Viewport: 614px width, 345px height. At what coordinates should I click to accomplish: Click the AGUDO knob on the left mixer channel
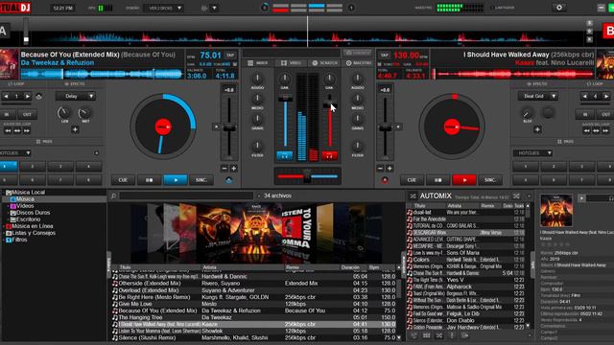[257, 79]
